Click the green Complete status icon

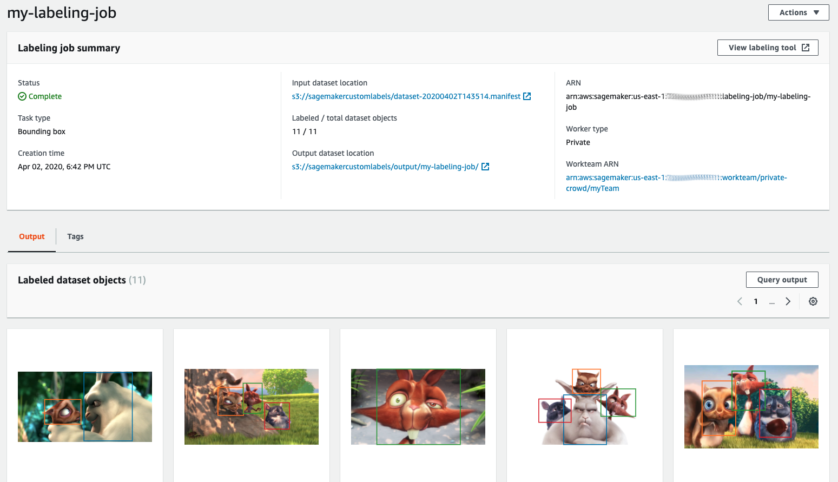click(22, 96)
